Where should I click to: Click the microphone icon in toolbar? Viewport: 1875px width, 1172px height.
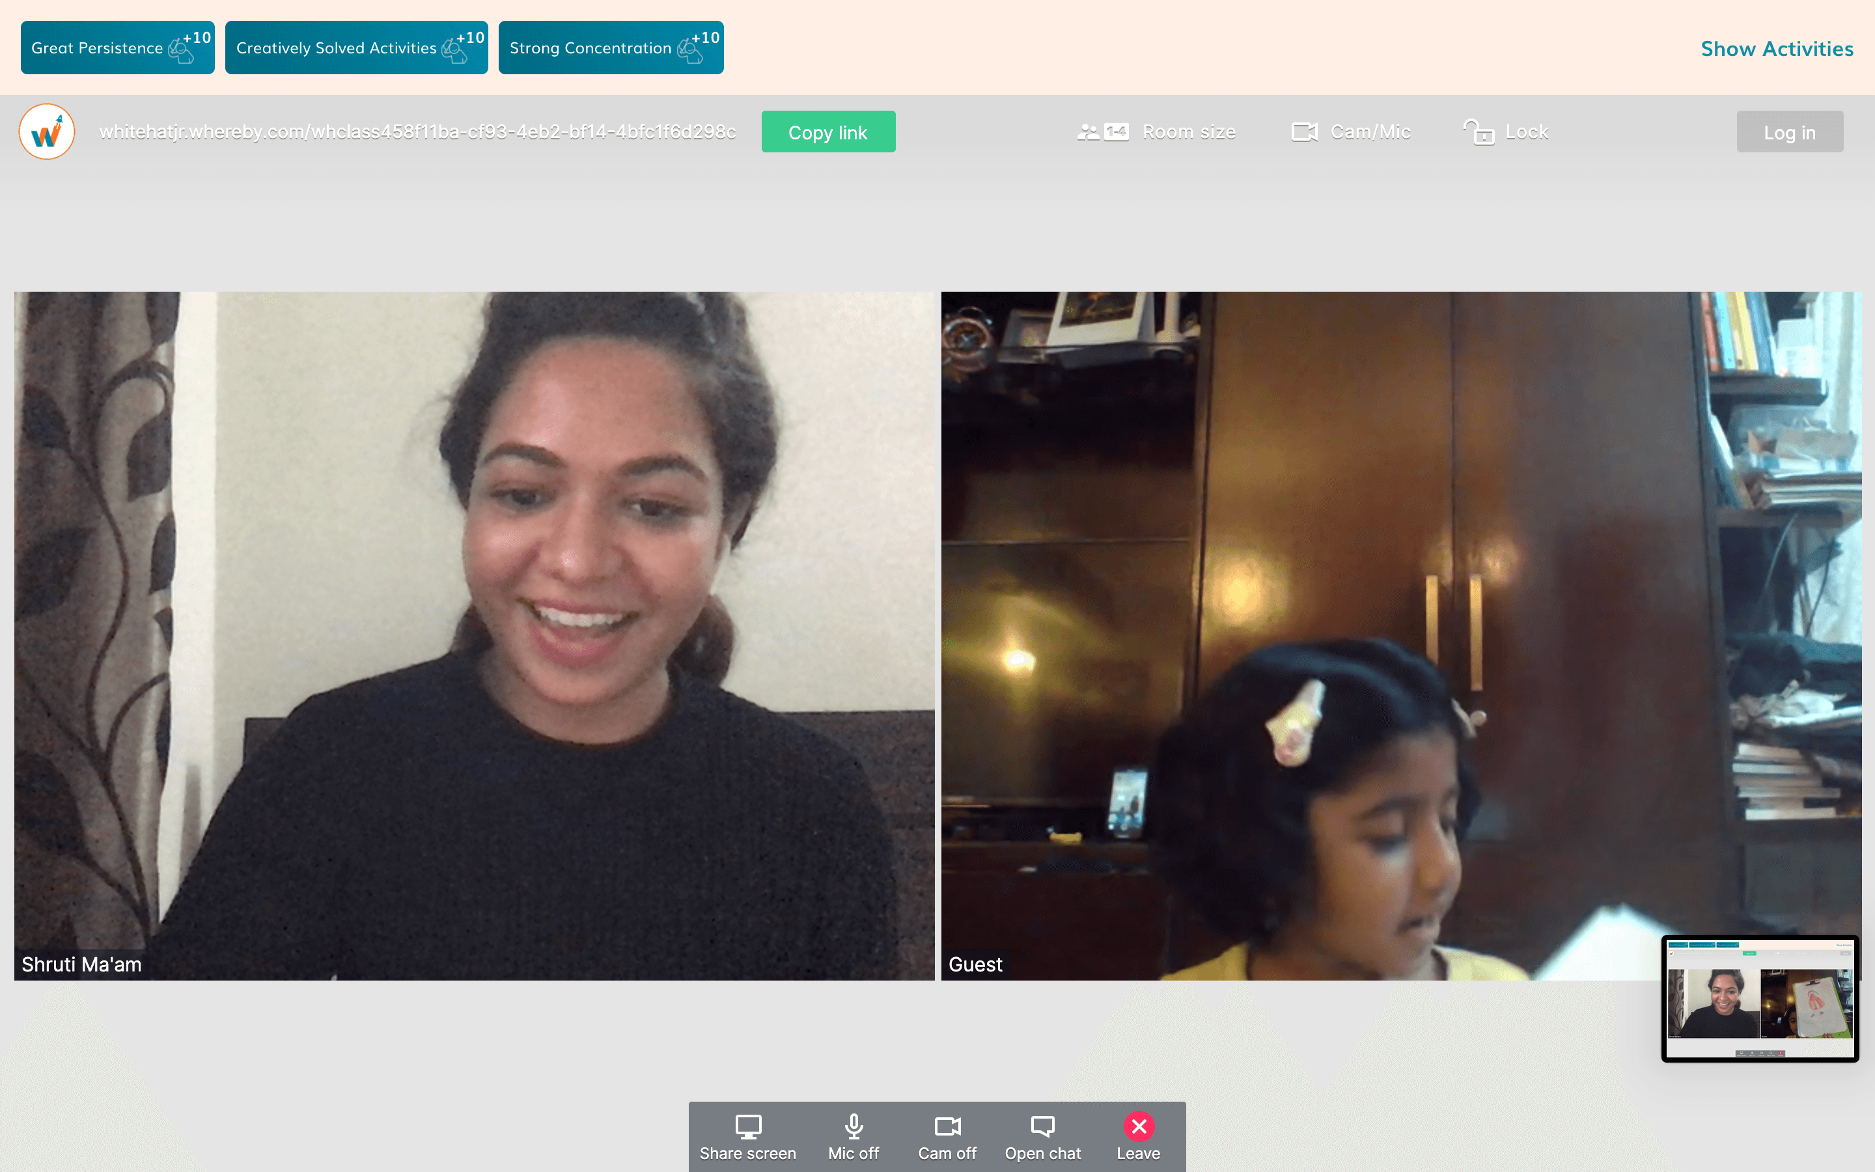click(x=853, y=1126)
